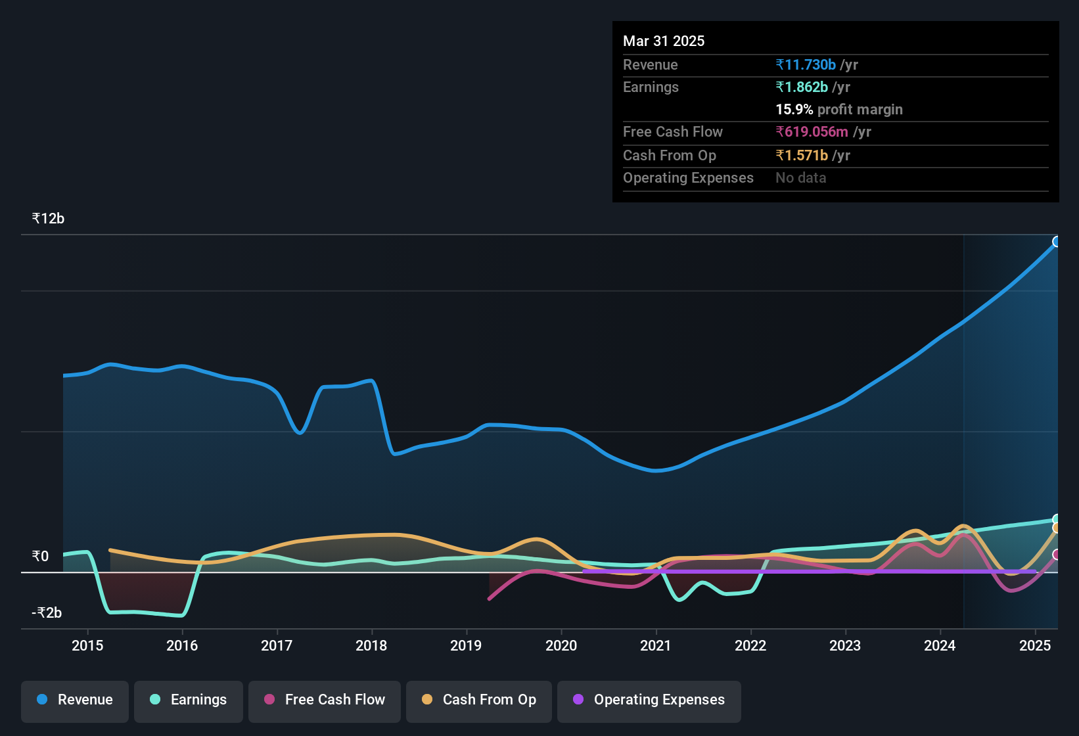Click the 2021 x-axis label

click(656, 645)
